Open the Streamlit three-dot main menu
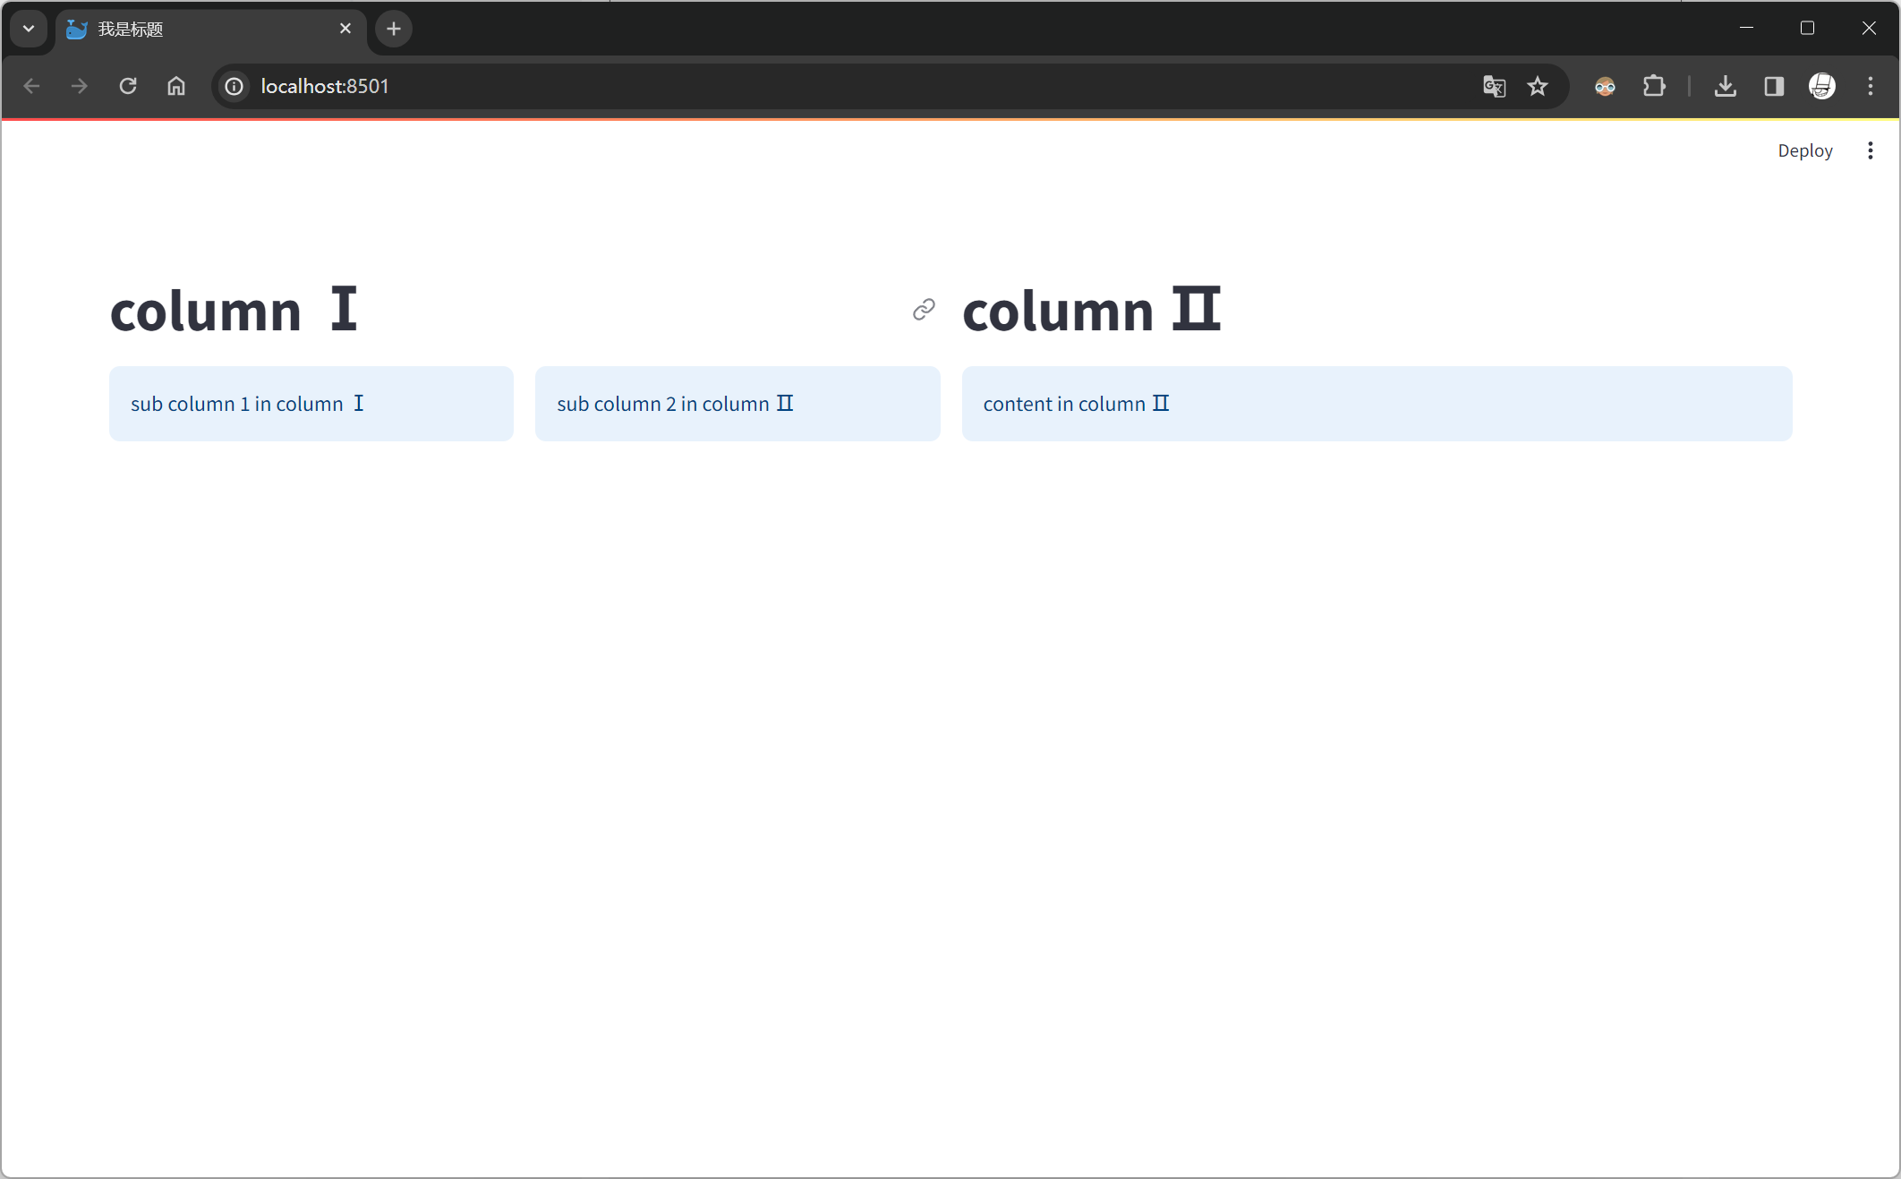 [x=1870, y=150]
